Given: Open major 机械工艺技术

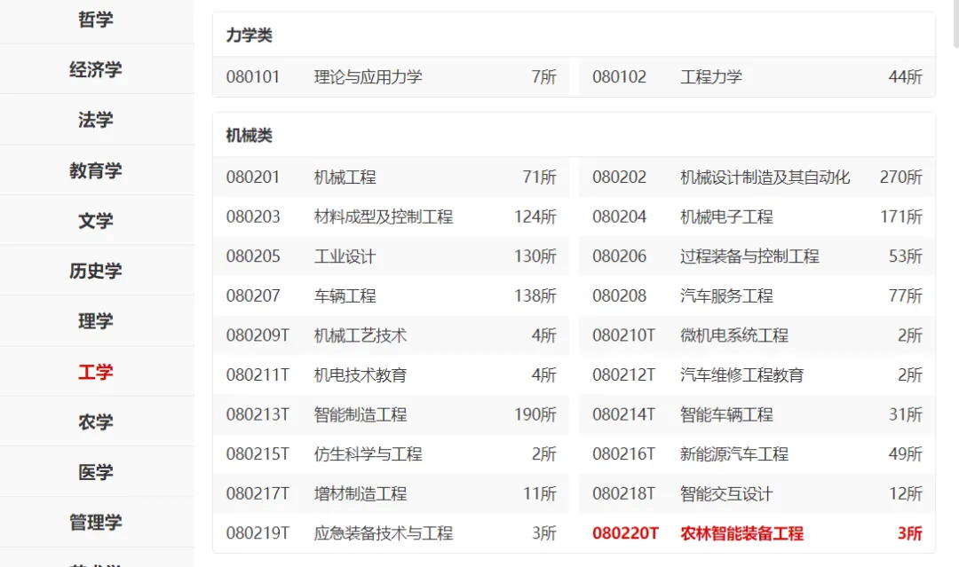Looking at the screenshot, I should pos(361,335).
